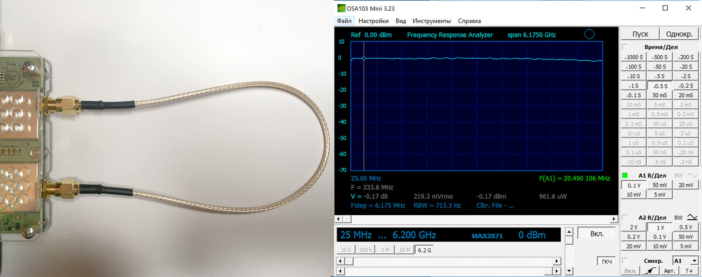Screen dimensions: 702x277
Task: Select the 50 mS time per division
Action: pyautogui.click(x=660, y=95)
